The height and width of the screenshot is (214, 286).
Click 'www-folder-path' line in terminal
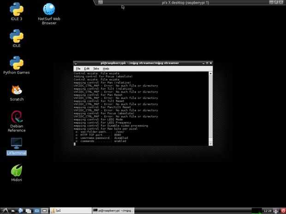[x=100, y=132]
